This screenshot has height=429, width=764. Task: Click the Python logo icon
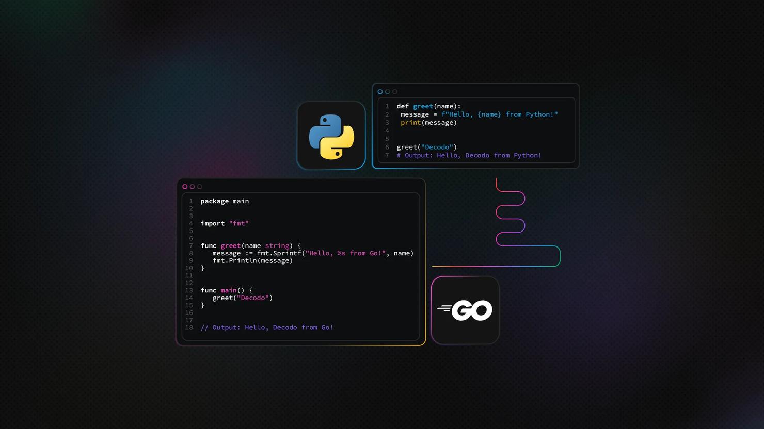(331, 136)
